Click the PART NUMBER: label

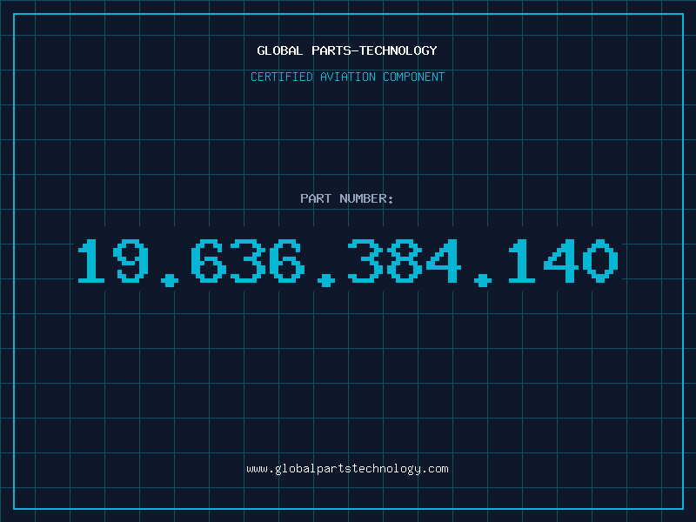click(x=347, y=198)
